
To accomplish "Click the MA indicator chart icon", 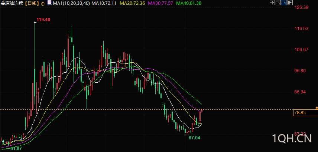I will point(49,3).
